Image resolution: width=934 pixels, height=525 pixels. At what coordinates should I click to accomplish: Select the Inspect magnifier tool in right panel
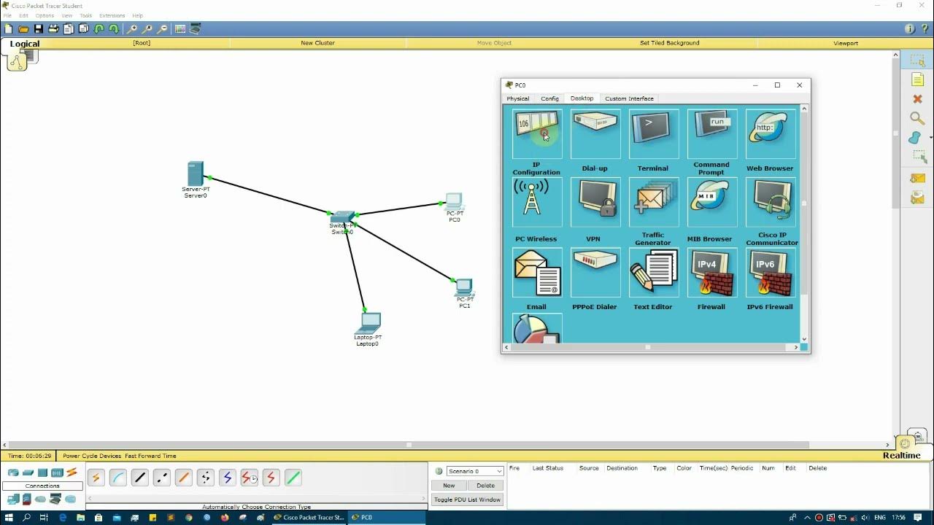[917, 118]
